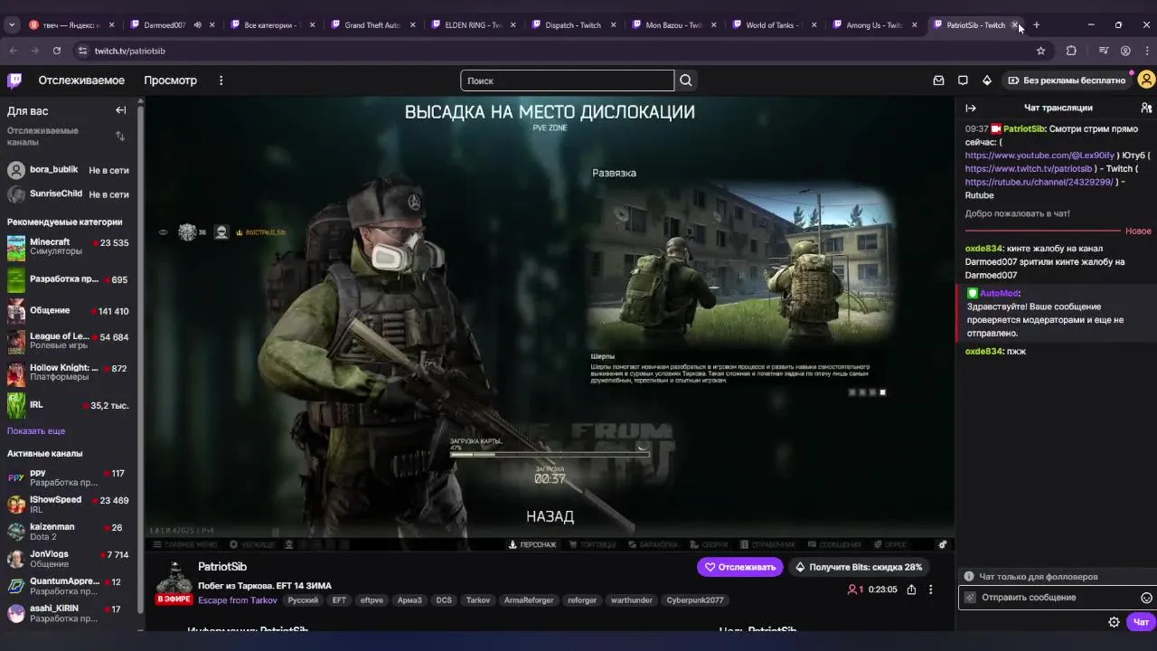Open stream more options menu

930,590
